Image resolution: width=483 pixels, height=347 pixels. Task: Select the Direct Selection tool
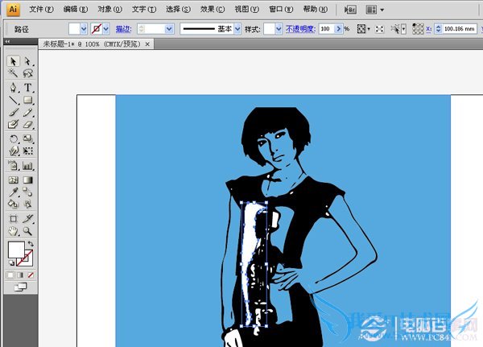[27, 61]
